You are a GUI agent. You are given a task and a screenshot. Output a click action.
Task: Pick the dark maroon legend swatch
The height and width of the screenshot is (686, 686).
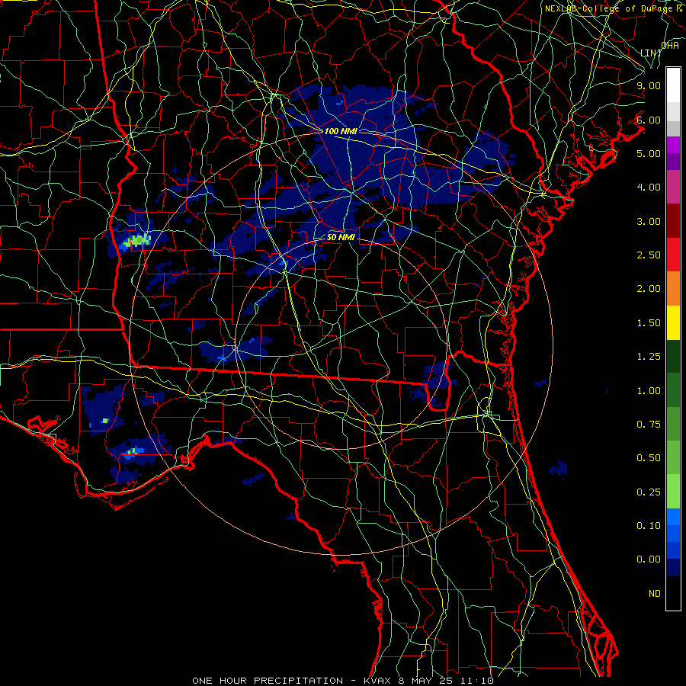tap(673, 221)
